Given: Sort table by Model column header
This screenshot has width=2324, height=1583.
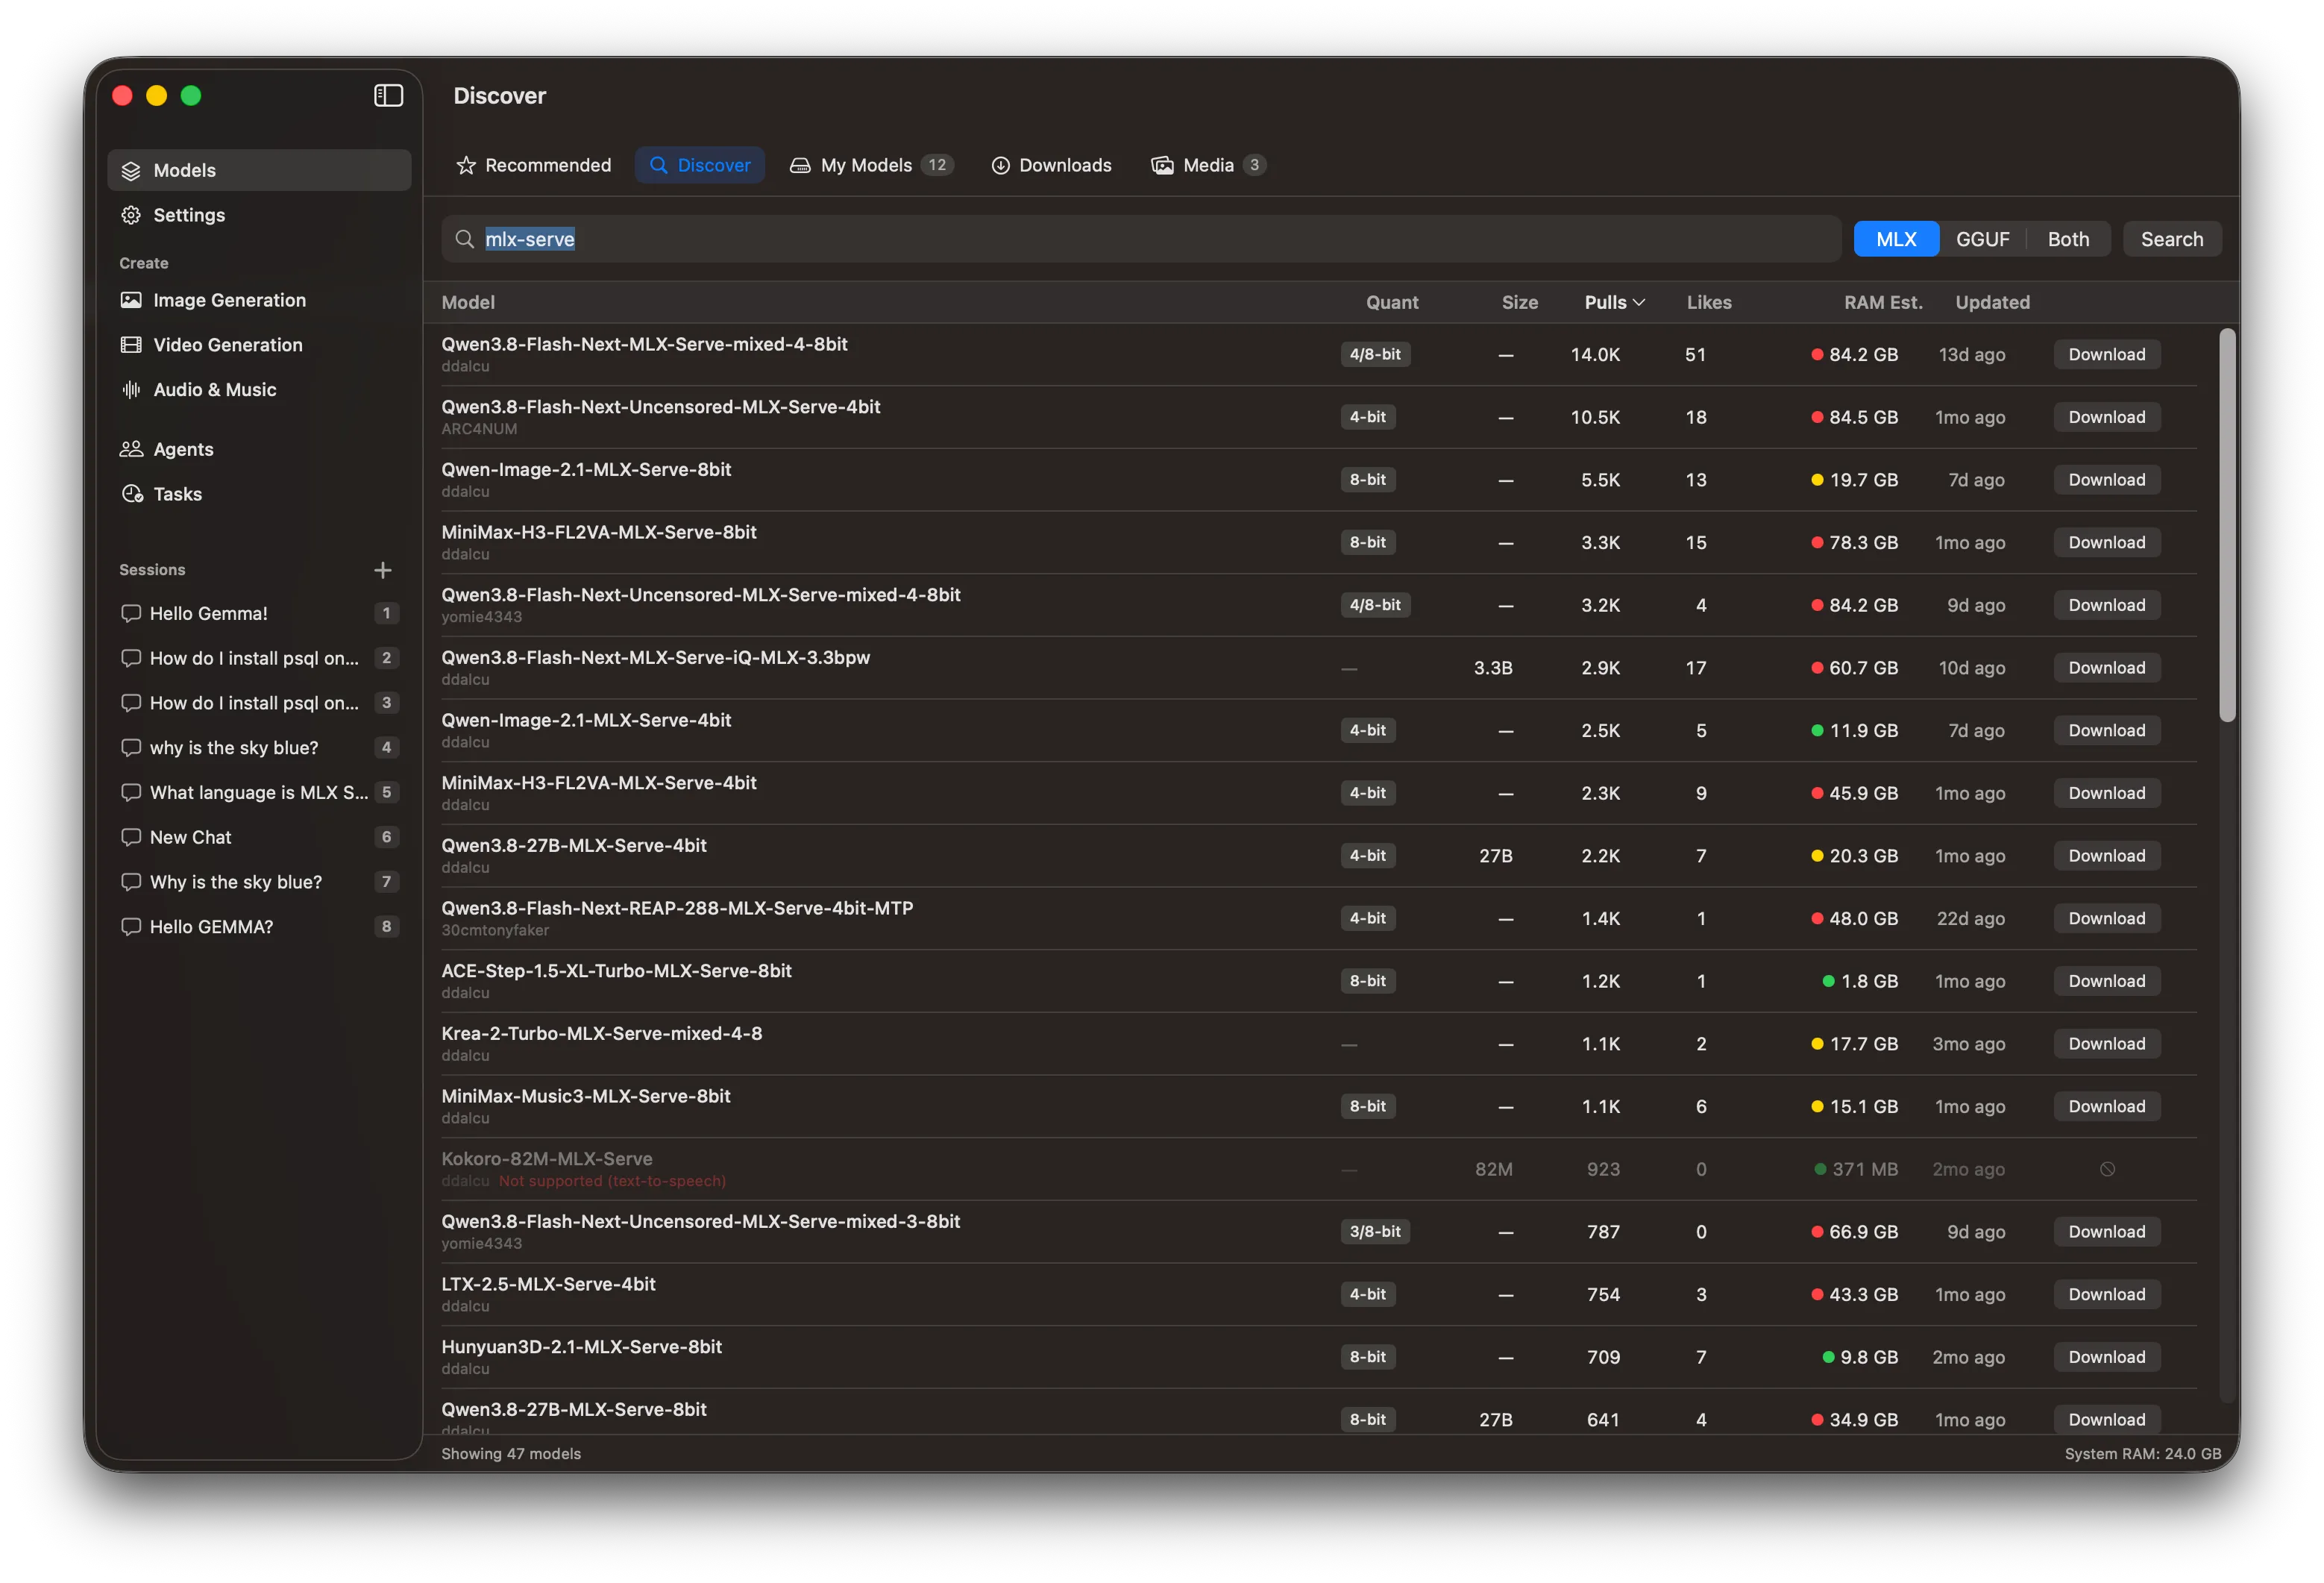Looking at the screenshot, I should (x=468, y=302).
